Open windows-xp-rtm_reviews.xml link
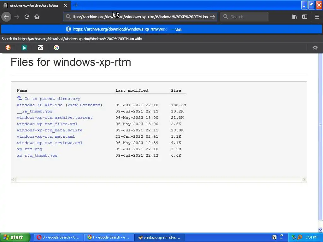 click(50, 143)
